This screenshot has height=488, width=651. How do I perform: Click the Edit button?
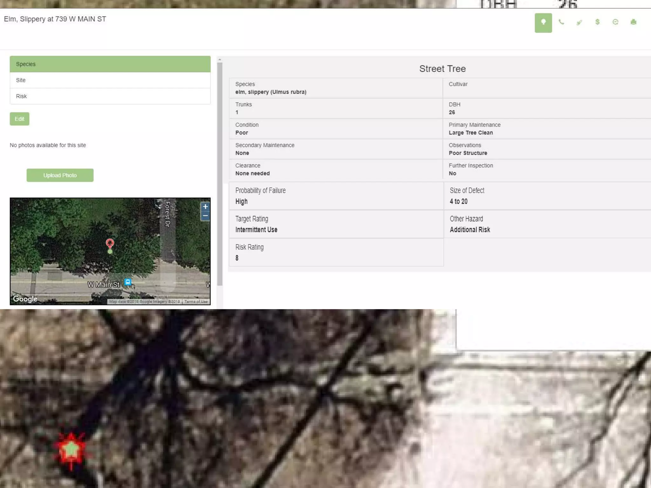19,119
